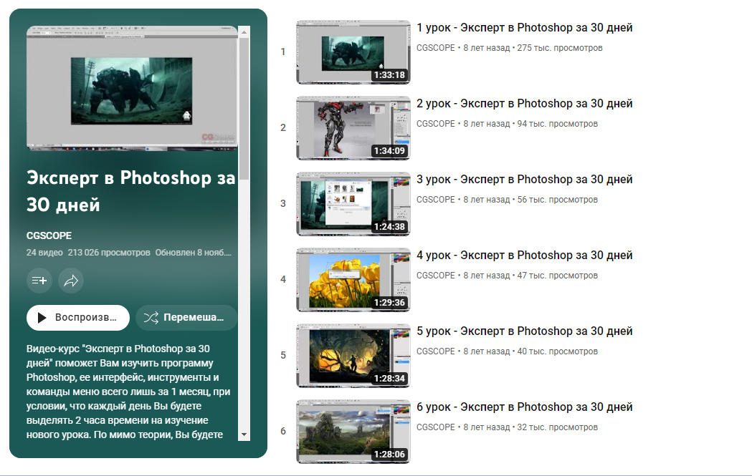Click the playlist heading 'Эксперт в Photoshop за 30 дней'
Viewport: 752px width, 476px height.
tap(131, 191)
